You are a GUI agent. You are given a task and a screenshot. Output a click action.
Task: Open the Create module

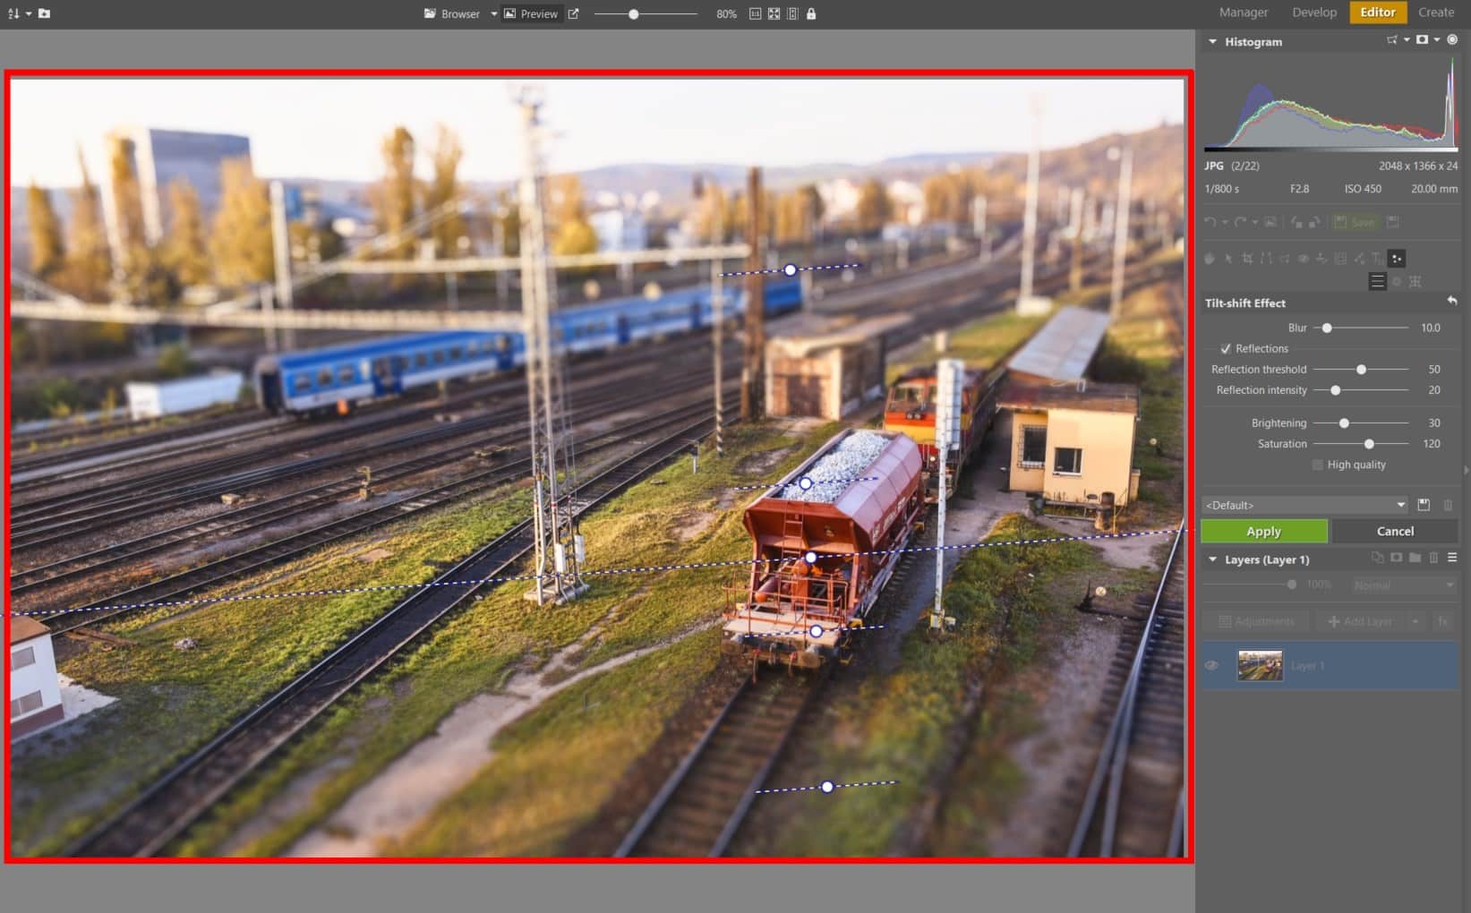click(x=1436, y=13)
